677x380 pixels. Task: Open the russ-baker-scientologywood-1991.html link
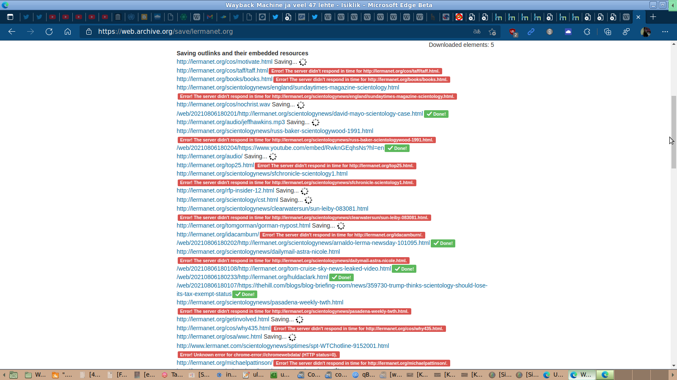(x=275, y=131)
